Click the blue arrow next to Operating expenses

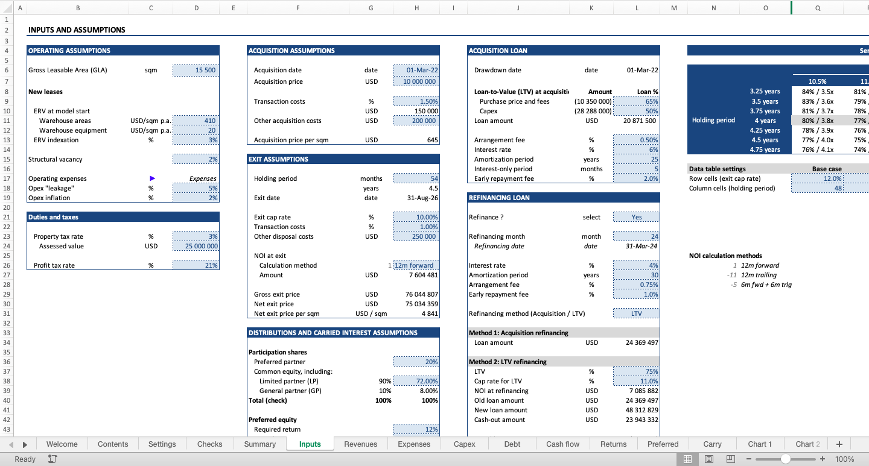point(153,178)
